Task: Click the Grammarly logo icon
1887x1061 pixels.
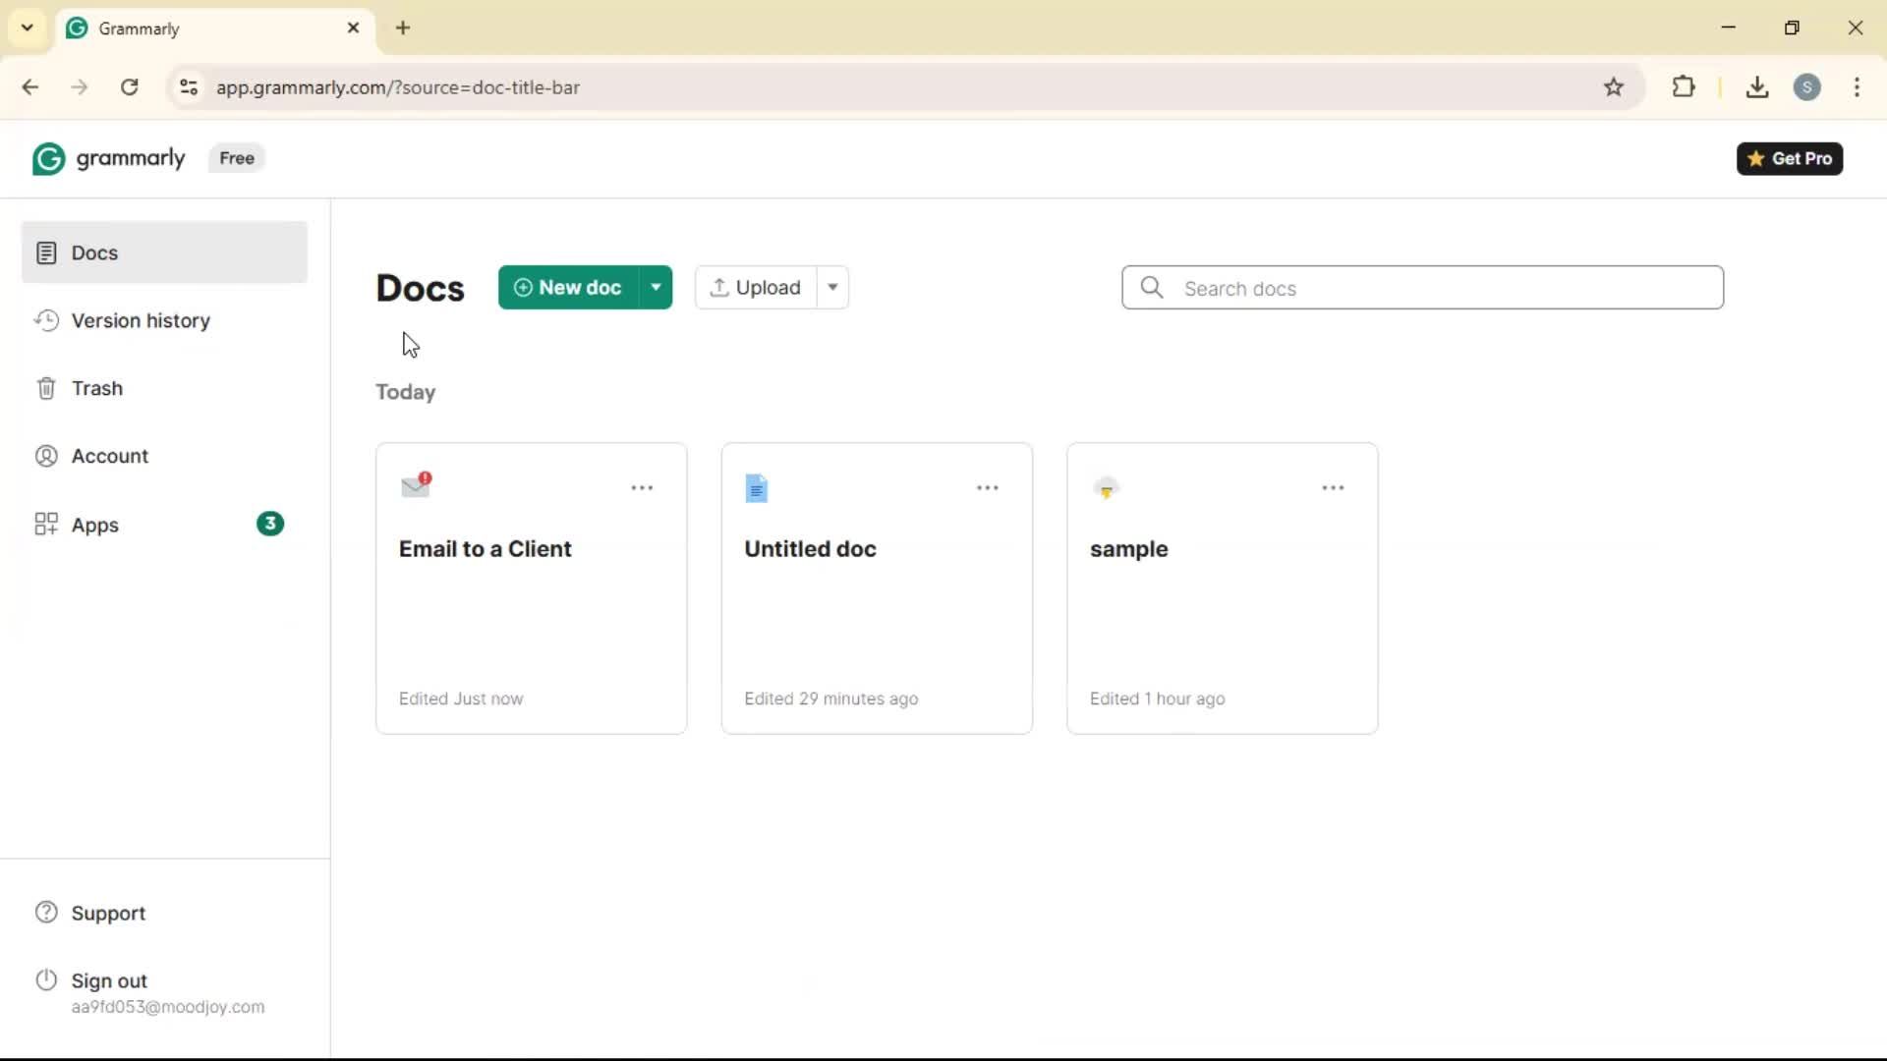Action: click(x=48, y=158)
